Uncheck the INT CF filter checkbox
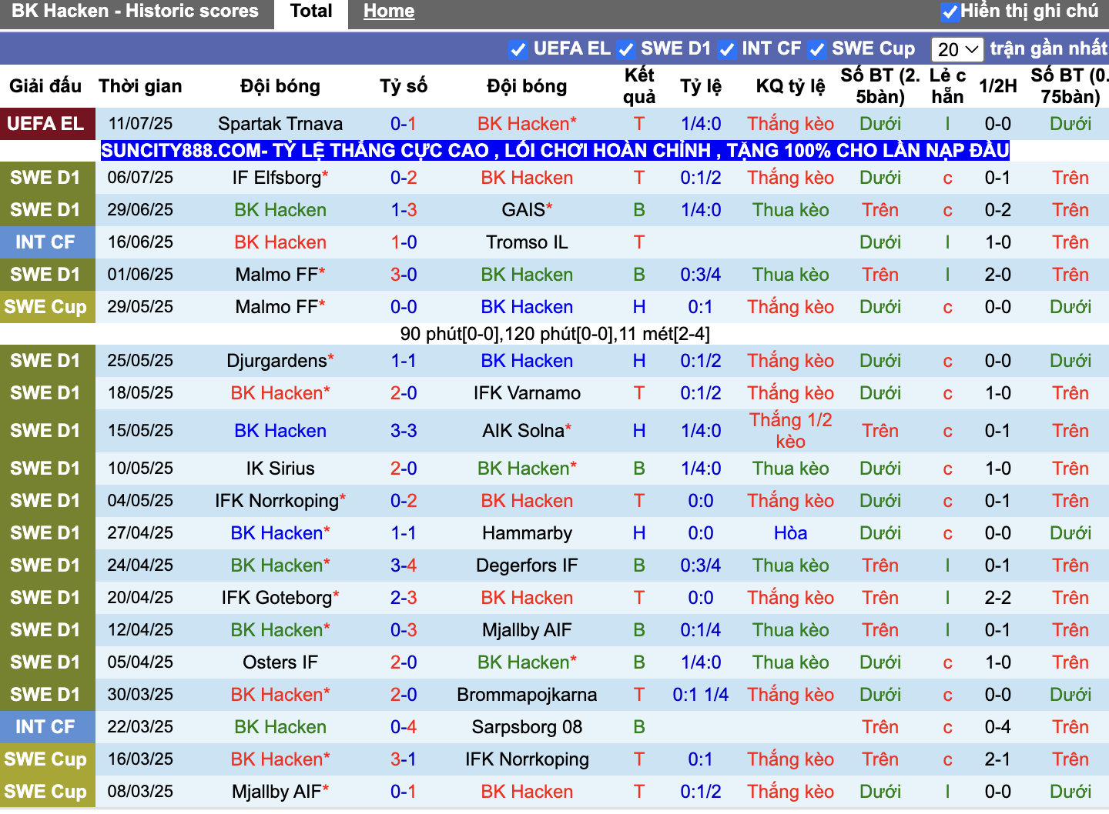The image size is (1109, 814). pyautogui.click(x=726, y=49)
